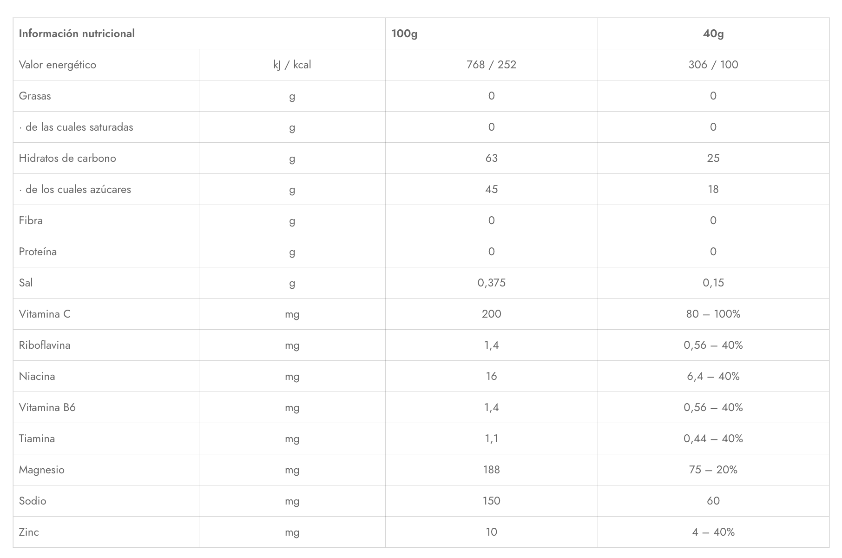Select the 768 / 252 energy value

(x=491, y=65)
